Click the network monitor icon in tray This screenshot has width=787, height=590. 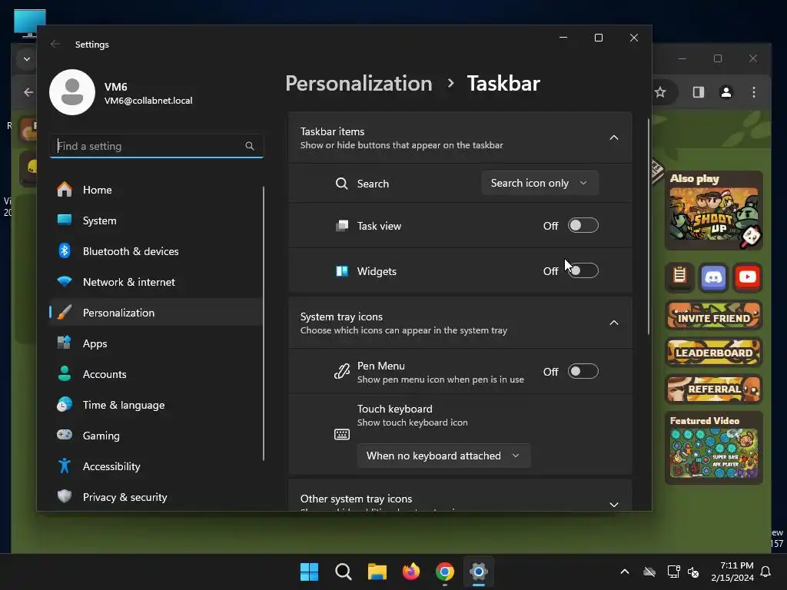[x=673, y=572]
